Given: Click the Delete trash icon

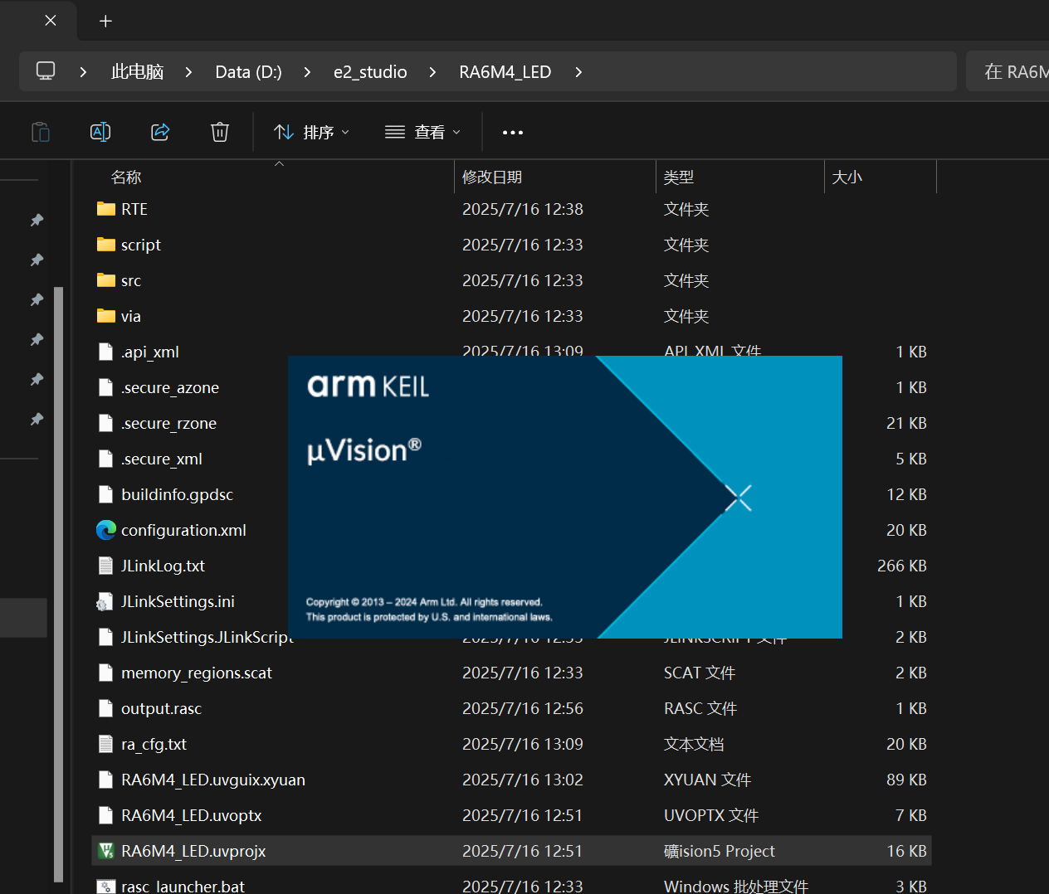Looking at the screenshot, I should point(220,132).
